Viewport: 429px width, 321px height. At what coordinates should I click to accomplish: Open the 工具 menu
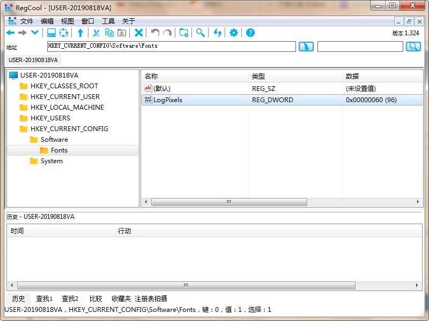[108, 21]
